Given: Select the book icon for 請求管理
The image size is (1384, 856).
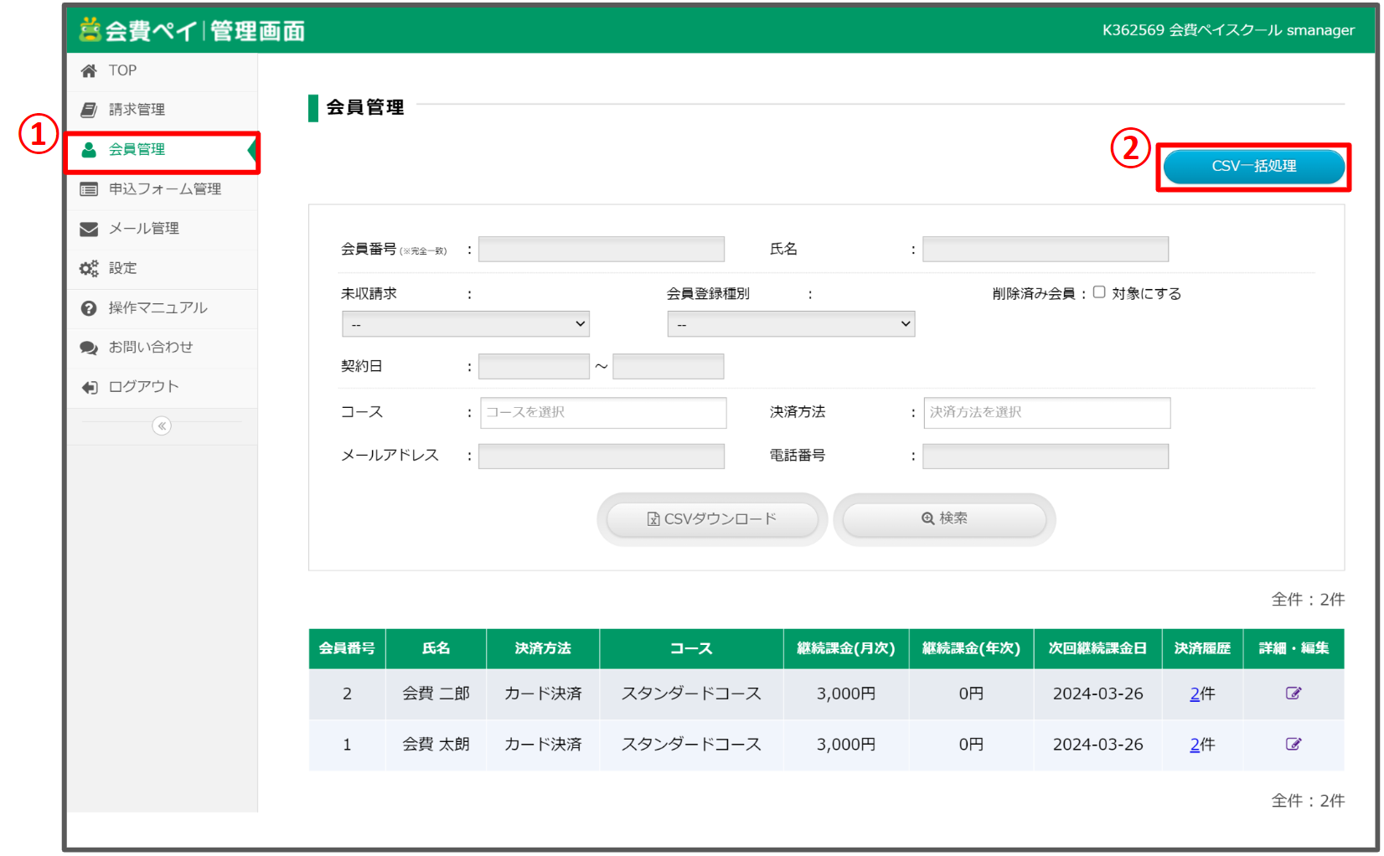Looking at the screenshot, I should pyautogui.click(x=89, y=109).
